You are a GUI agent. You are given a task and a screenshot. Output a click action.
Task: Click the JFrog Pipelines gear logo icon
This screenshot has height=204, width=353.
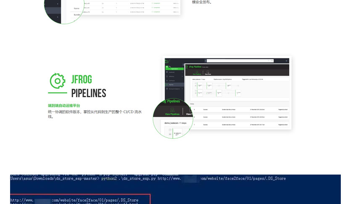point(58,81)
